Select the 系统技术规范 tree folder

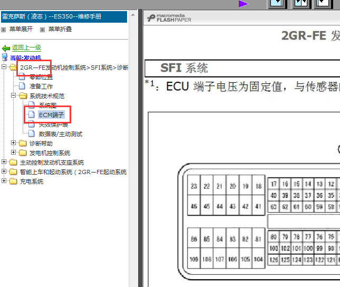(47, 96)
